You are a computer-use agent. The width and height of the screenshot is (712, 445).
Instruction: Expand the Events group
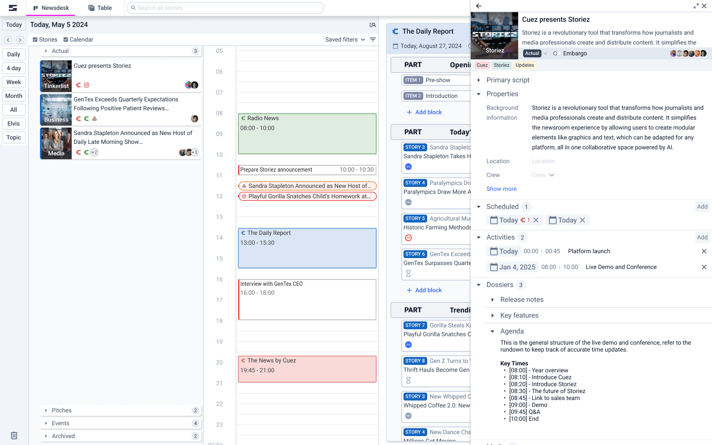[46, 423]
